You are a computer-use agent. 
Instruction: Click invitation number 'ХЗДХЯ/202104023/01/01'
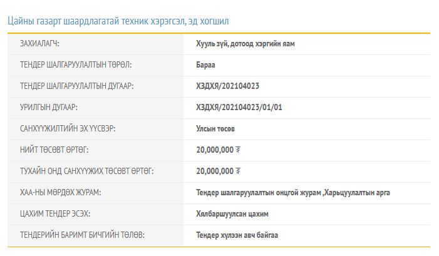239,107
